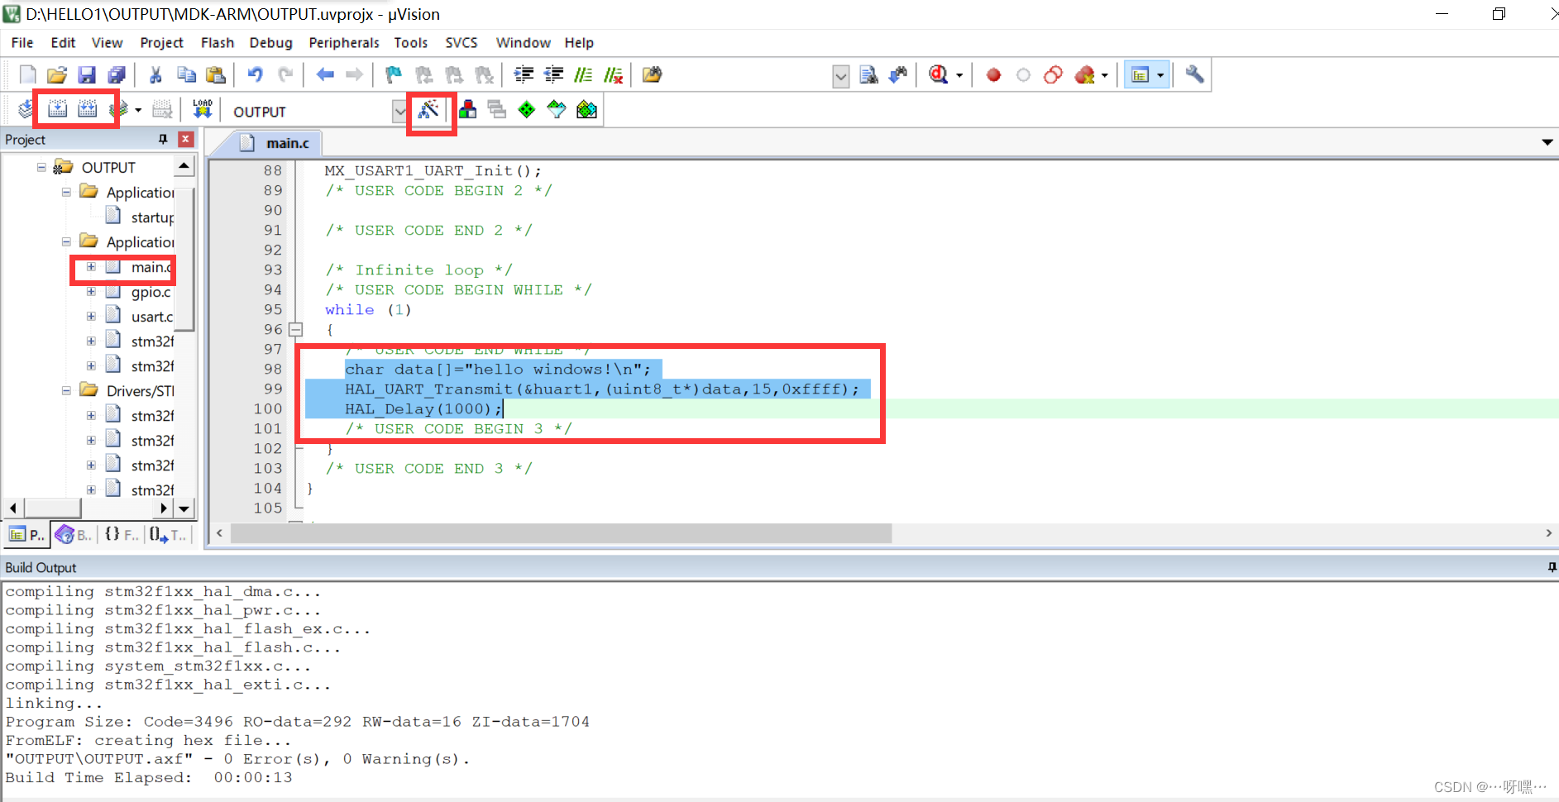Click the Batch Build icon

tap(119, 109)
